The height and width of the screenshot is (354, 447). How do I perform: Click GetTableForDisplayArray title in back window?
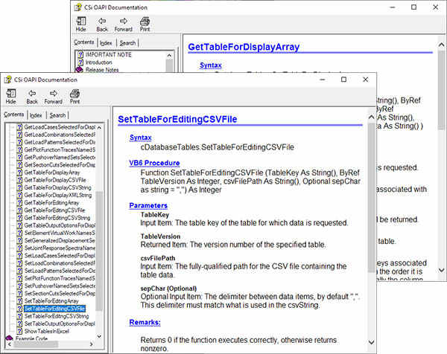pyautogui.click(x=244, y=47)
